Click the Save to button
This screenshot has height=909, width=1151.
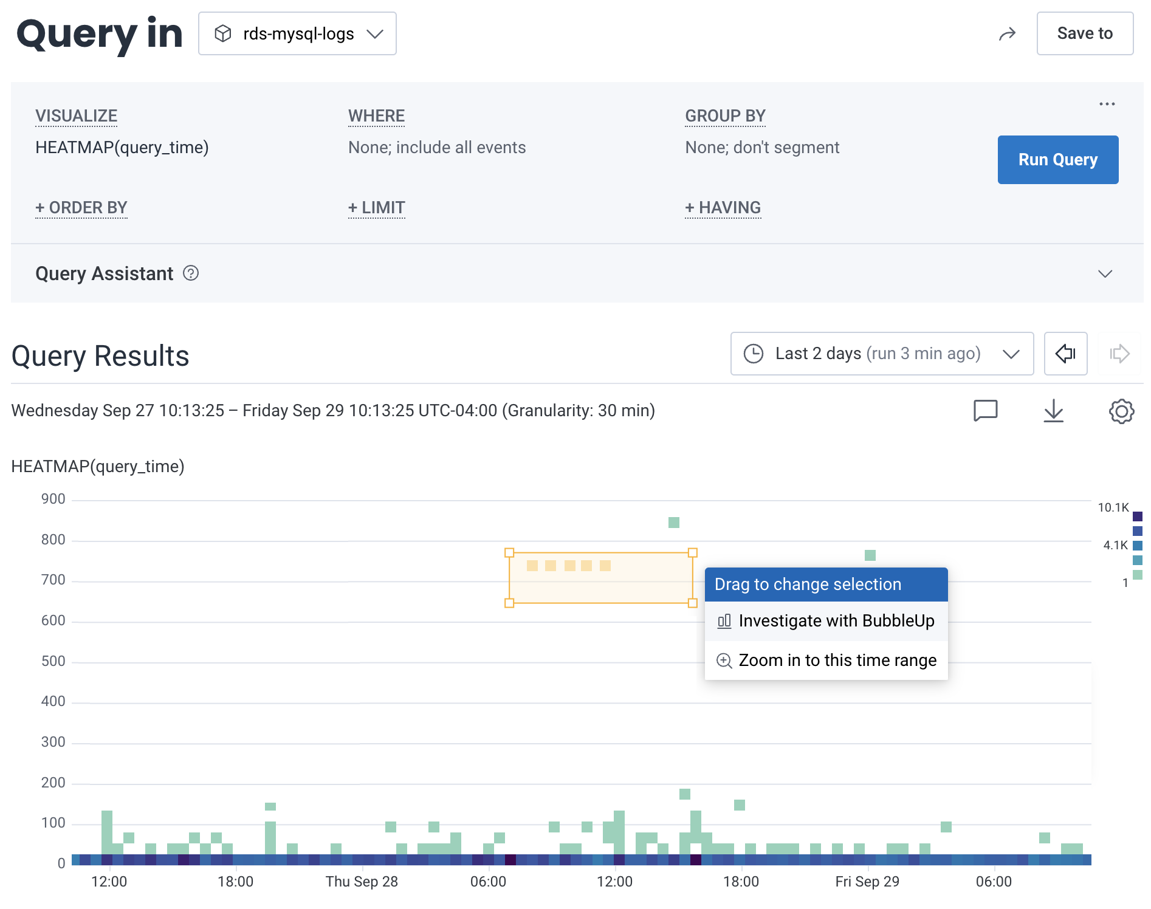click(x=1084, y=33)
